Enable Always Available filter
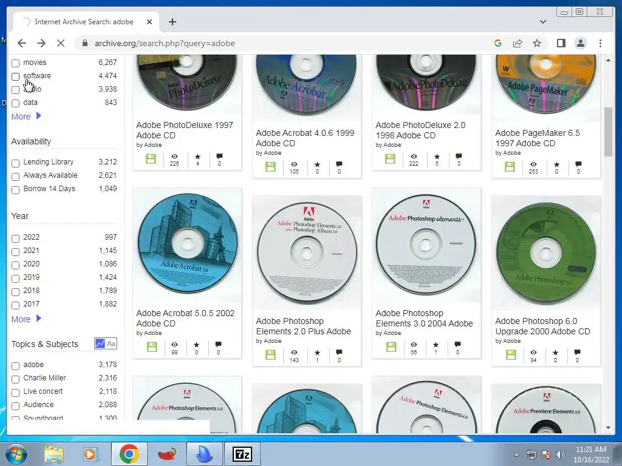The width and height of the screenshot is (622, 466). click(x=15, y=177)
